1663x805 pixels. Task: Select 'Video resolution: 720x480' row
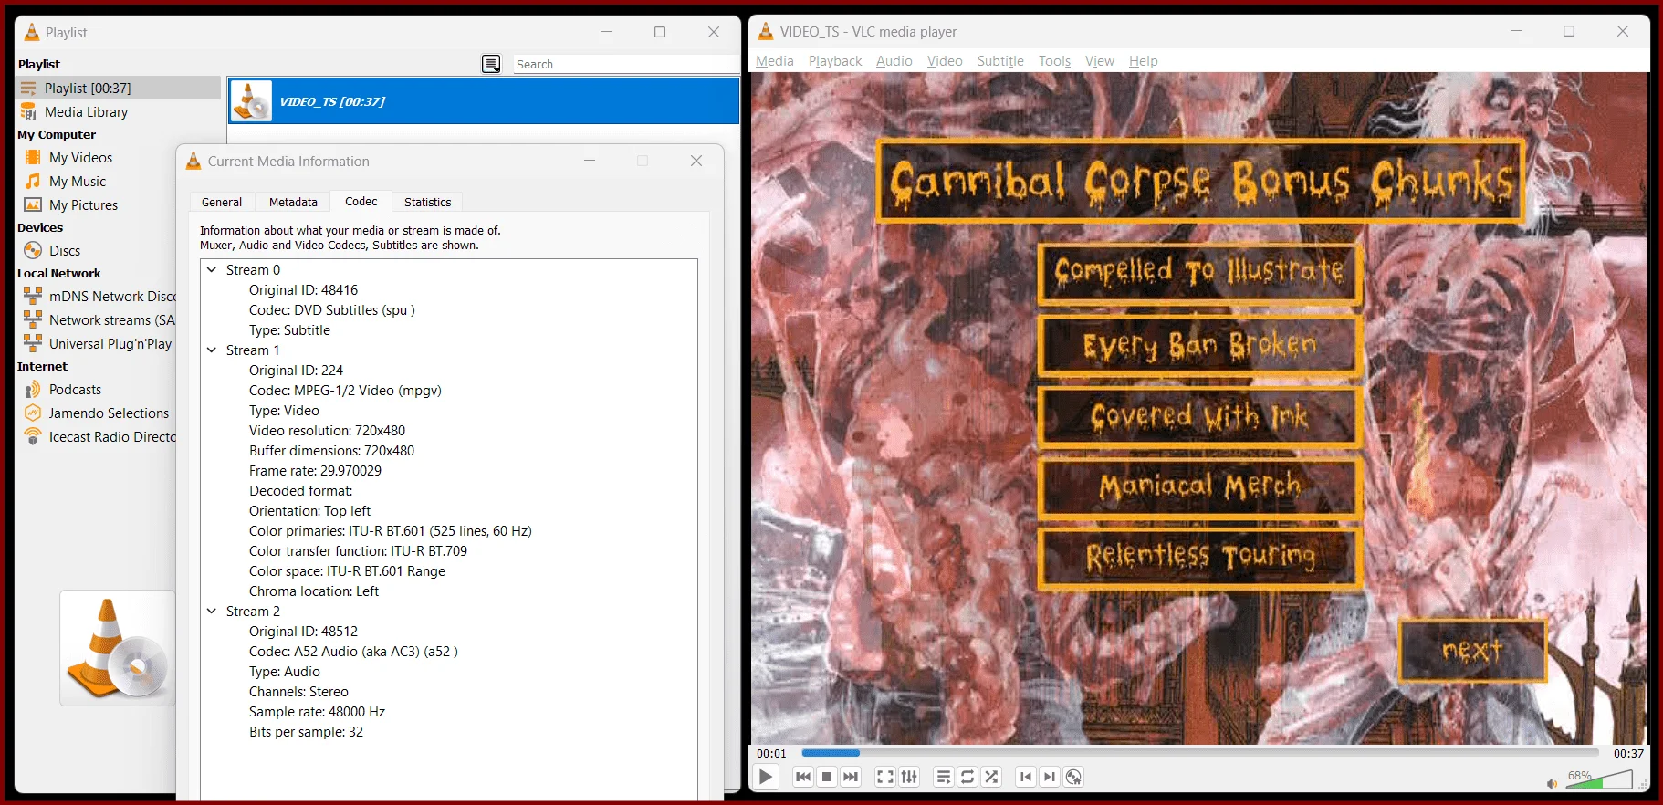[x=327, y=431]
